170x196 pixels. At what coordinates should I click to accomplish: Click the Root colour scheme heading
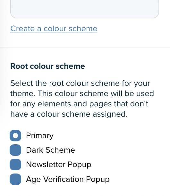click(x=47, y=66)
